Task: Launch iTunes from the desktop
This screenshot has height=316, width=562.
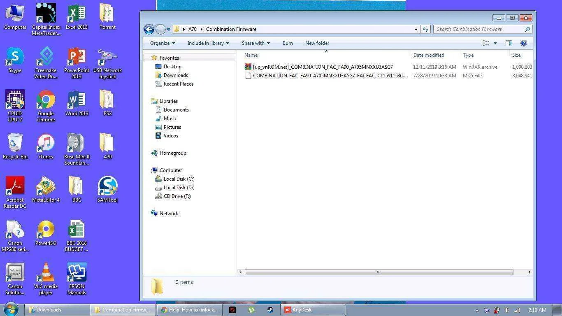Action: 46,146
